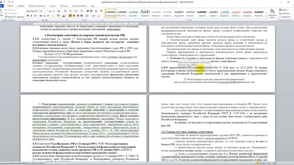Image resolution: width=294 pixels, height=165 pixels.
Task: Clear all formatting
Action: tap(65, 11)
